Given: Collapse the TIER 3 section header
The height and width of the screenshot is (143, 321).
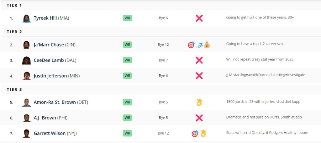Looking at the screenshot, I should tap(161, 89).
